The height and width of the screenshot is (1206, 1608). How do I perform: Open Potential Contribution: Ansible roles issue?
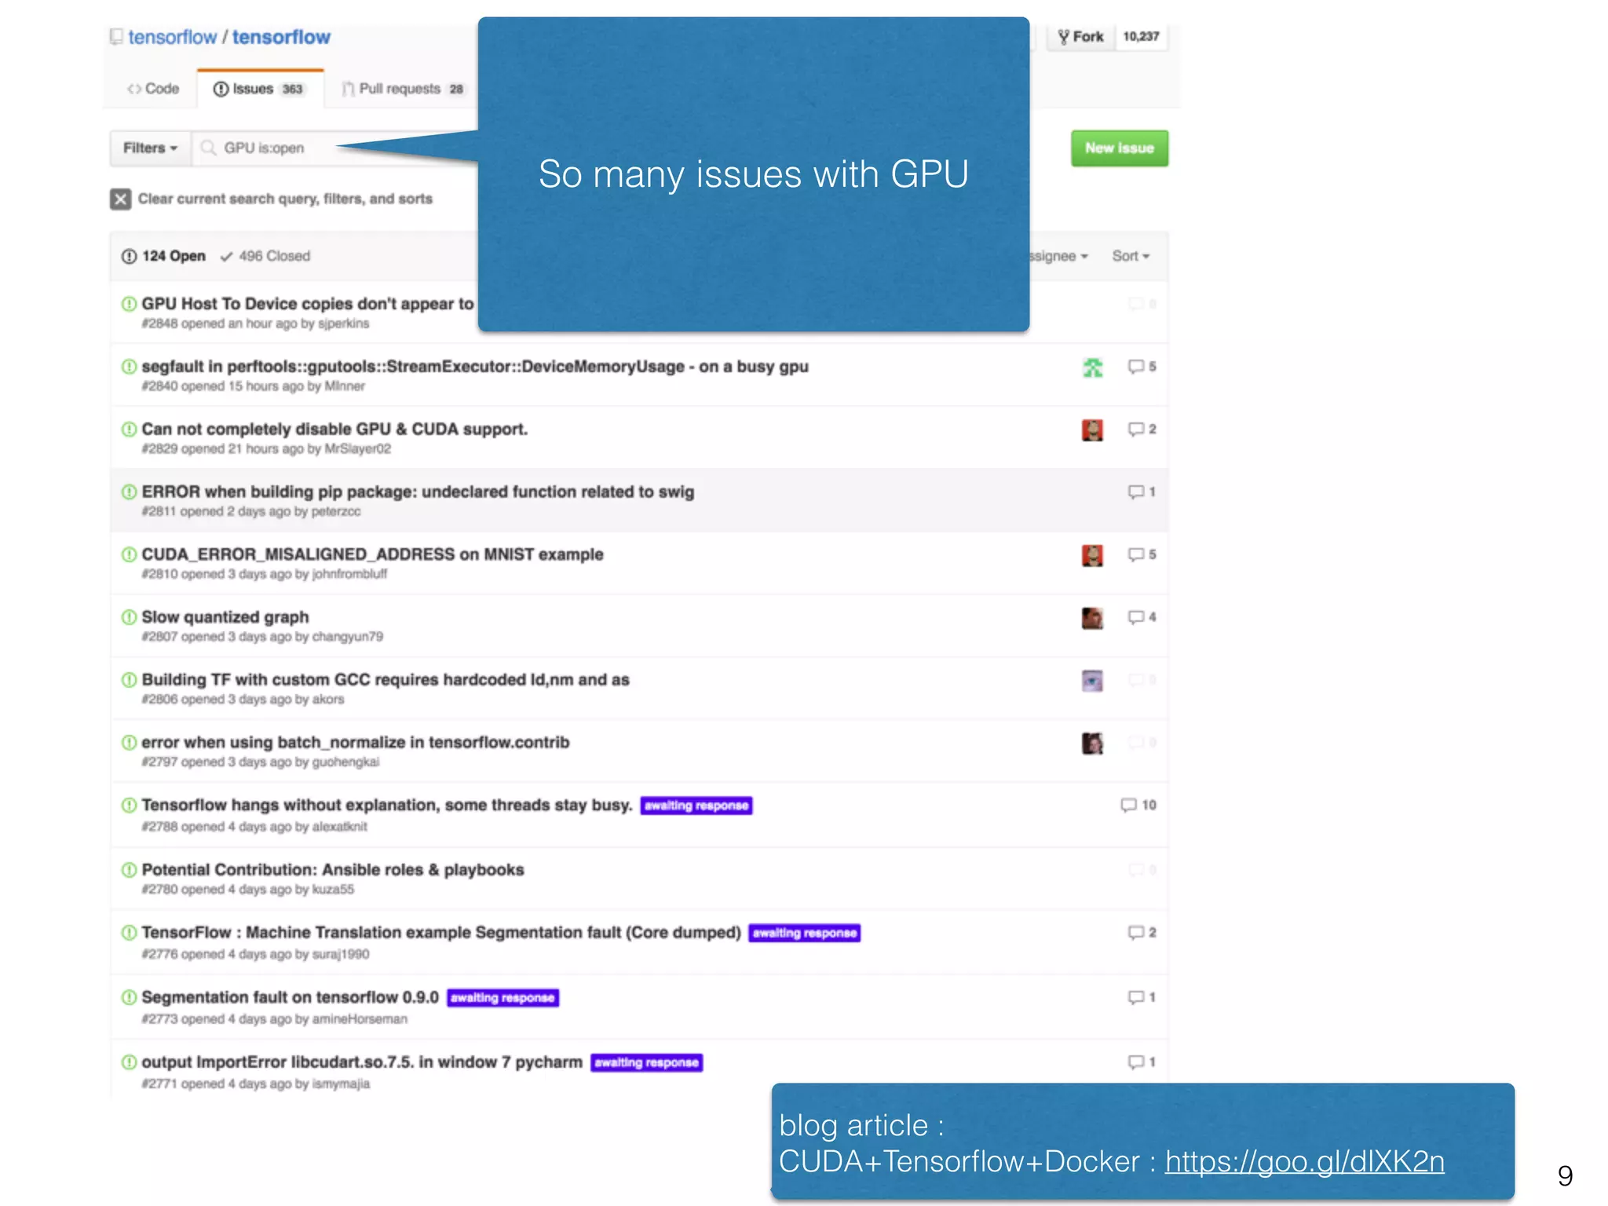[333, 870]
